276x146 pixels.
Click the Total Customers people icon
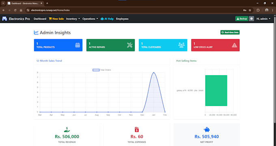tap(181, 45)
